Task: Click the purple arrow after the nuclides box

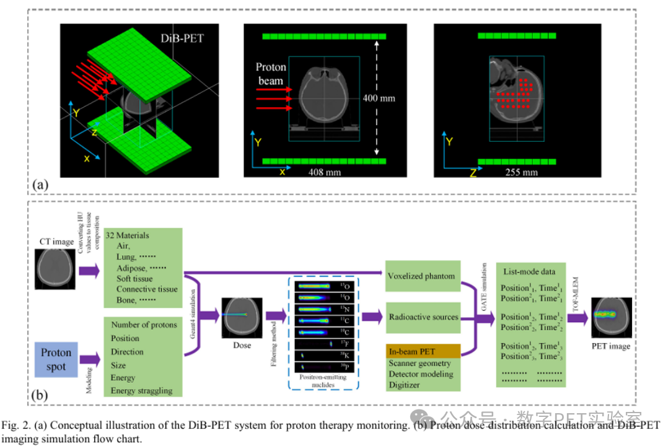Action: click(372, 317)
